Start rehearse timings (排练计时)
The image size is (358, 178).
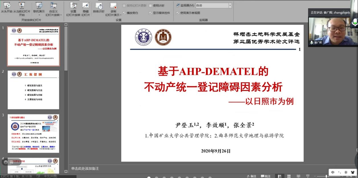coord(99,8)
